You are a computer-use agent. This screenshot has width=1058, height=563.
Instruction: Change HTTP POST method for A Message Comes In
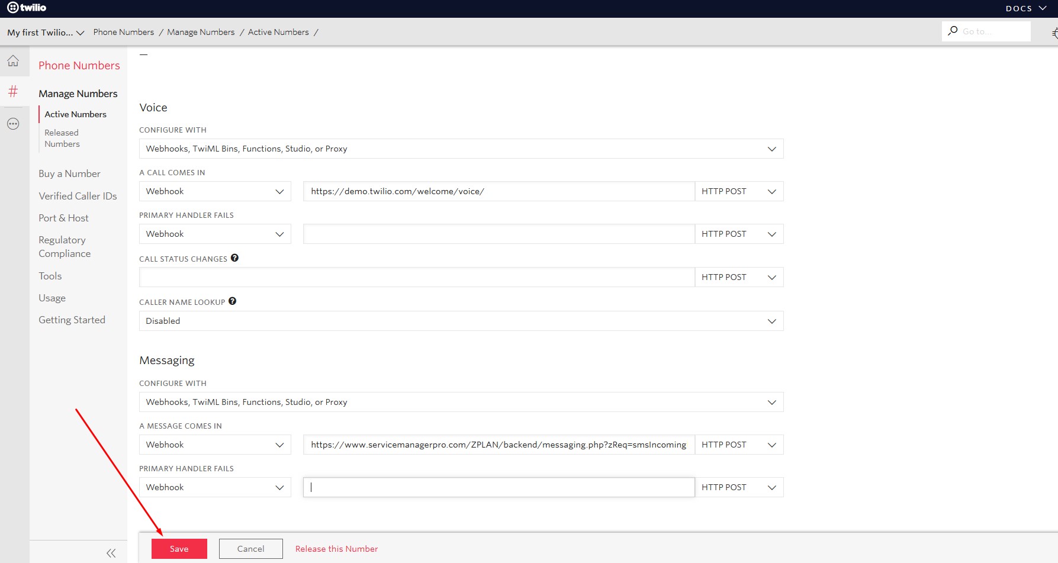click(x=738, y=445)
